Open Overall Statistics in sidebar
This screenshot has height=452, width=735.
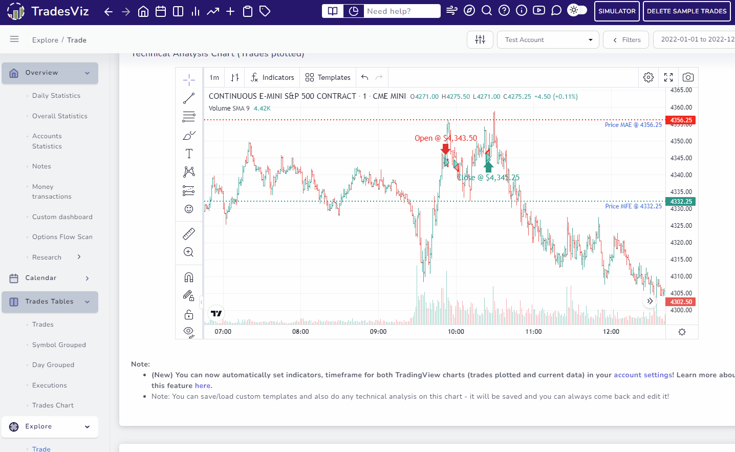point(60,116)
